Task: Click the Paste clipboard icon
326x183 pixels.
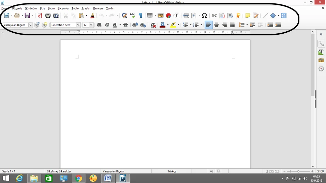Action: pos(81,15)
